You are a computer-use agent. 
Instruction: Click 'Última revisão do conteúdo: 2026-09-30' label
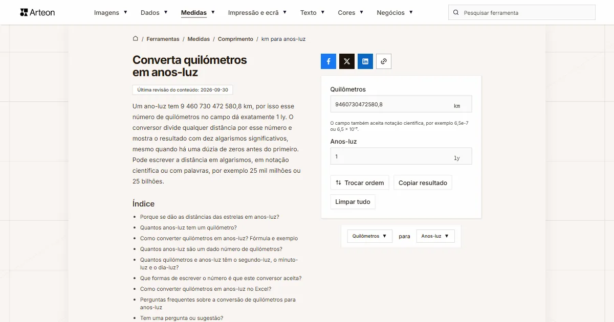(x=183, y=90)
